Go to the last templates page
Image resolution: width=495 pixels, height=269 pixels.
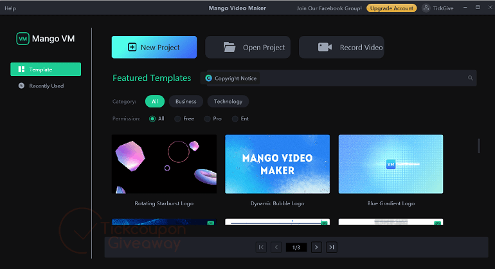point(332,247)
